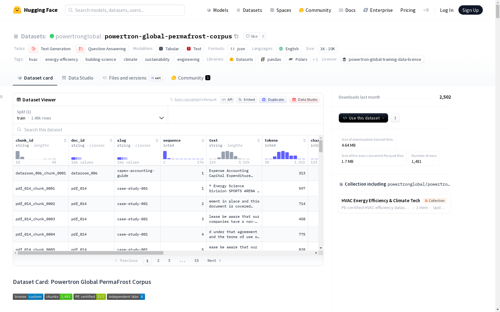
Task: Sort the text column
Action: coord(258,140)
